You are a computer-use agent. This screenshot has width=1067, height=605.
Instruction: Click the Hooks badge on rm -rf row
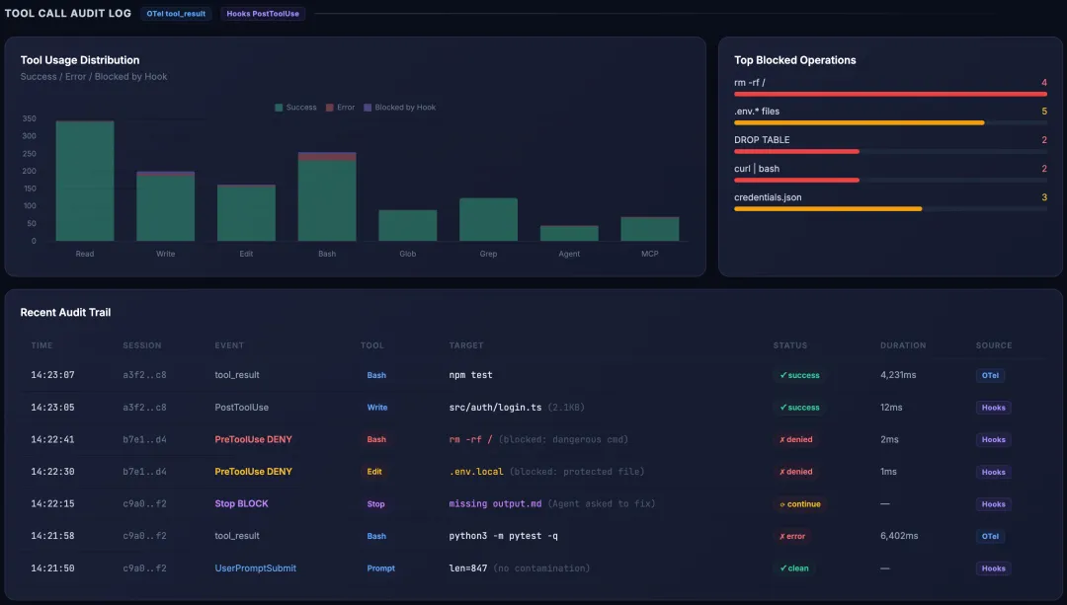coord(994,439)
